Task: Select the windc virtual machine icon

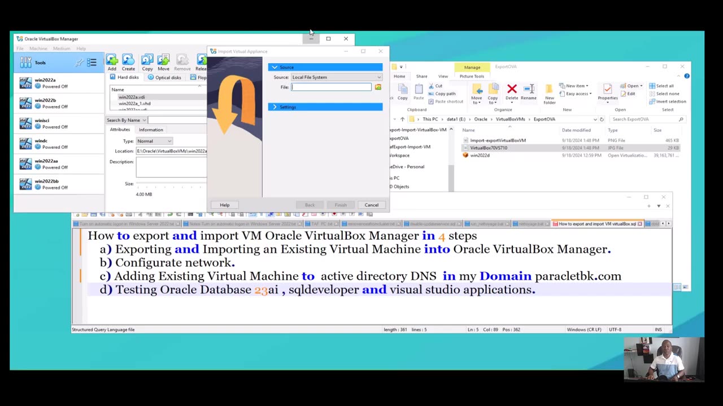Action: coord(25,144)
